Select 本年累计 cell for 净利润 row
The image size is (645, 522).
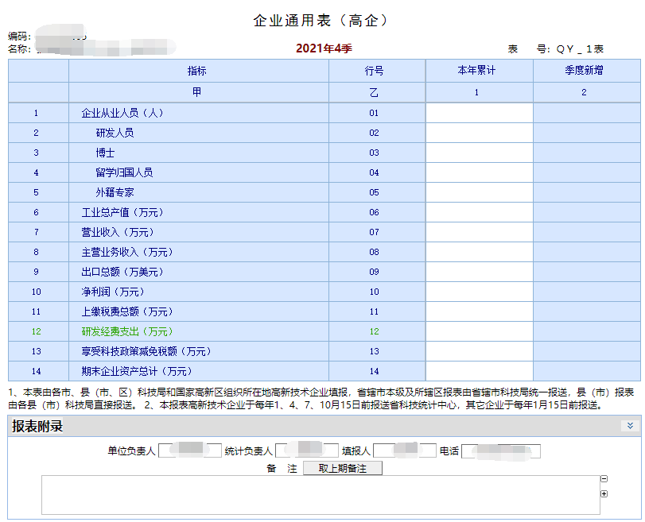(x=480, y=292)
